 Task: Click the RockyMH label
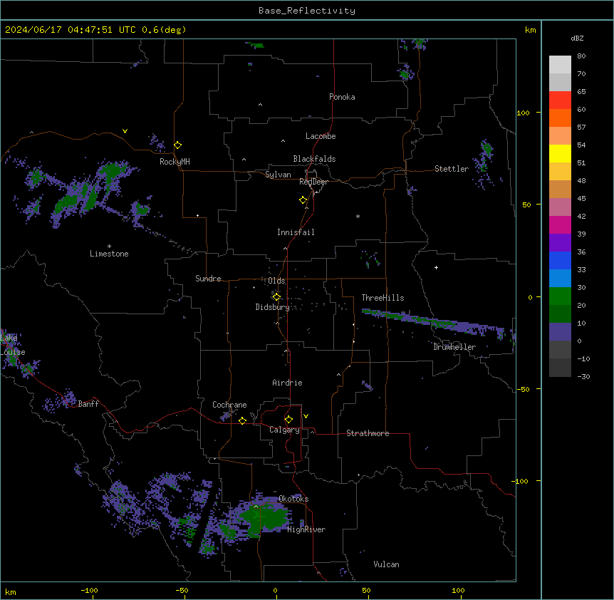coord(175,162)
